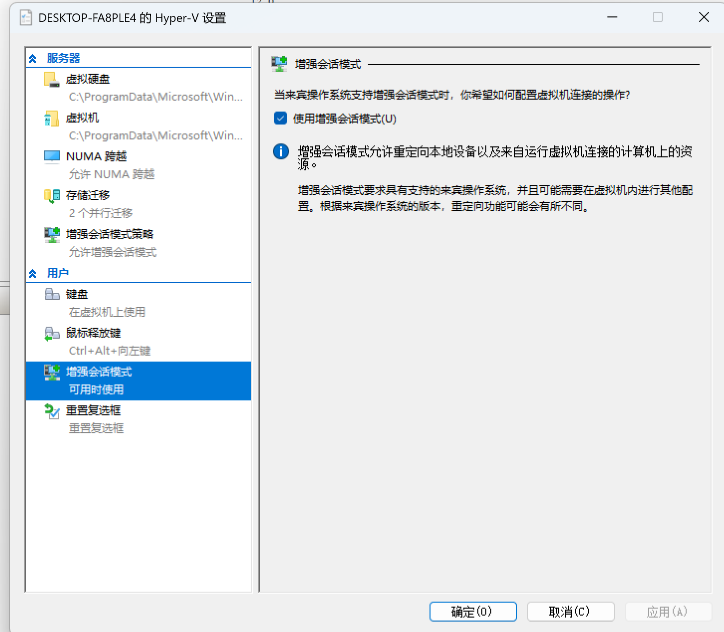The image size is (724, 632).
Task: Click the 存储迁移 icon
Action: [x=51, y=196]
